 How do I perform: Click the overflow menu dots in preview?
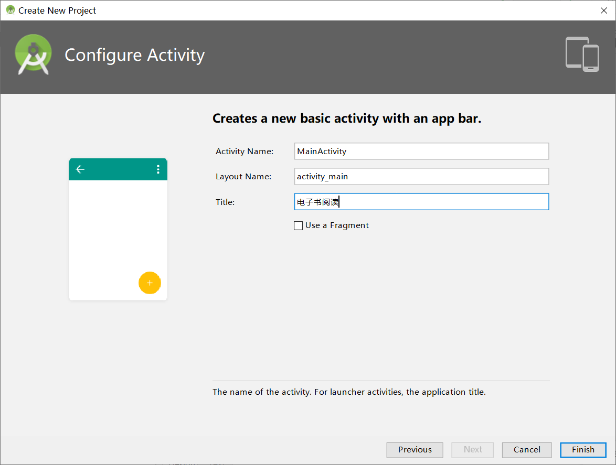[158, 169]
